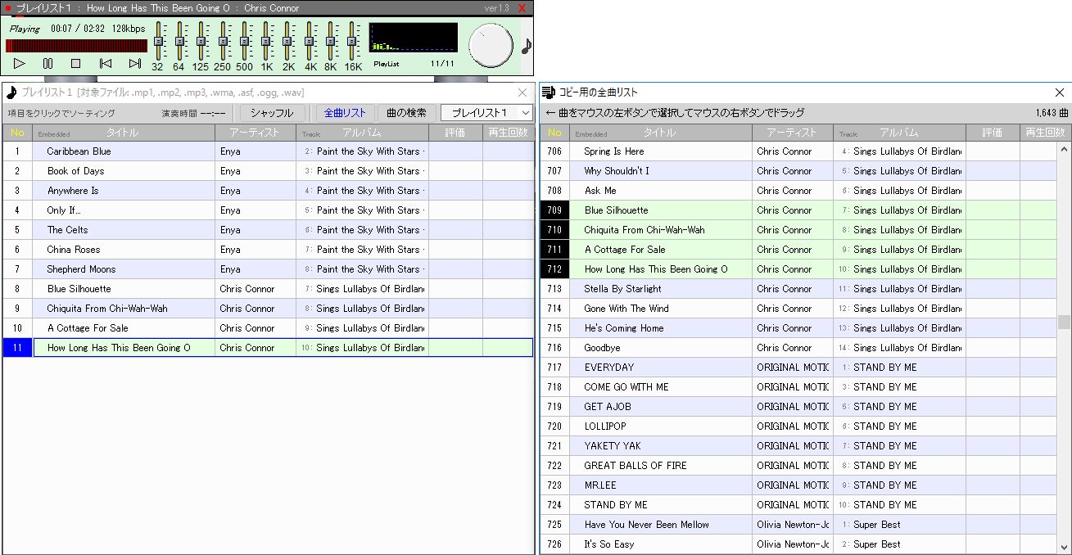
Task: Click the red playback progress bar
Action: click(76, 46)
